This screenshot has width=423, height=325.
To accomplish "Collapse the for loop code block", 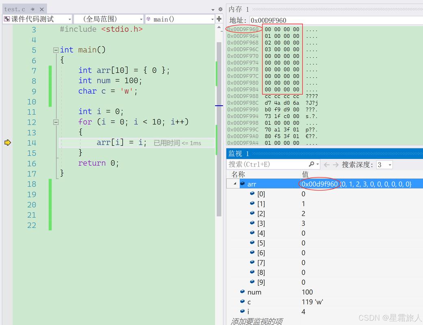I will tap(56, 122).
